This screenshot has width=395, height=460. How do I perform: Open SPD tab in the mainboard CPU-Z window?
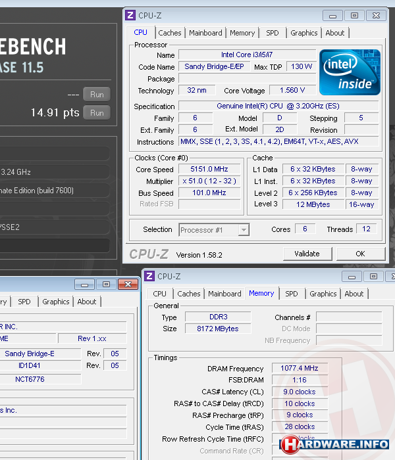pos(24,302)
